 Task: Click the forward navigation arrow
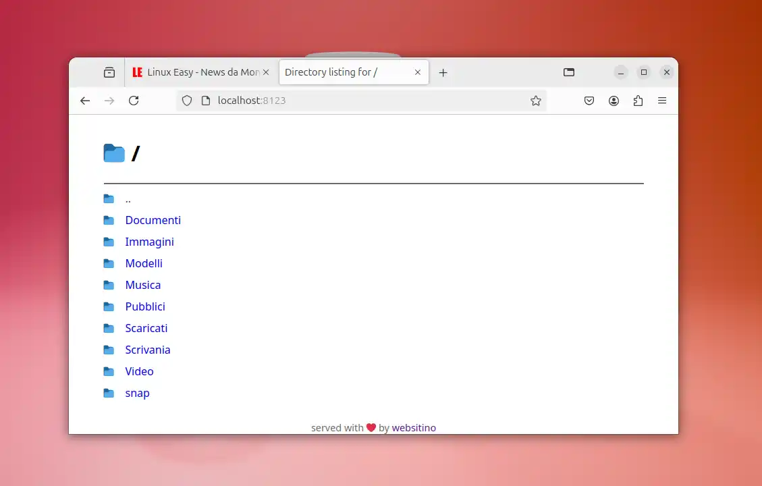point(109,101)
